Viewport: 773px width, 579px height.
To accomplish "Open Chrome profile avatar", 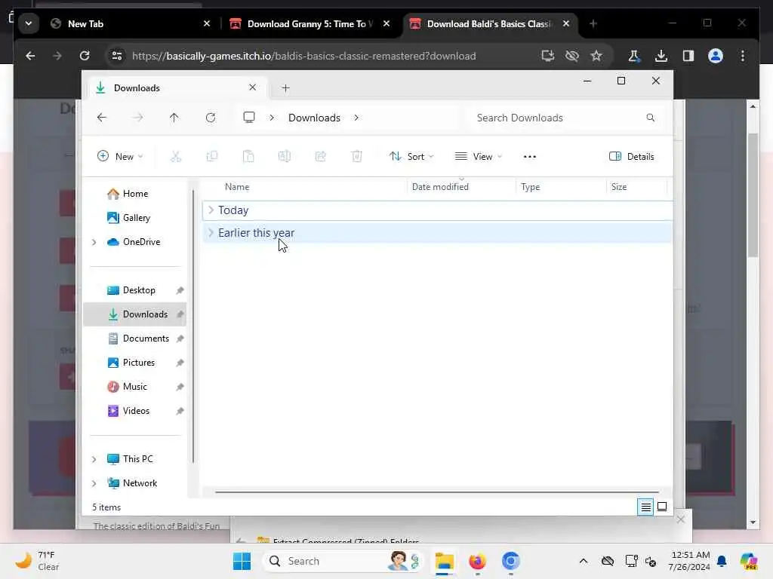I will tap(716, 56).
